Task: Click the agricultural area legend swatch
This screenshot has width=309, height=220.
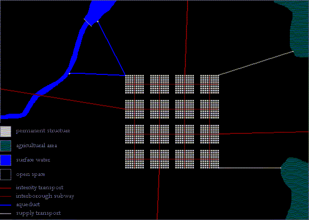Action: click(5, 146)
